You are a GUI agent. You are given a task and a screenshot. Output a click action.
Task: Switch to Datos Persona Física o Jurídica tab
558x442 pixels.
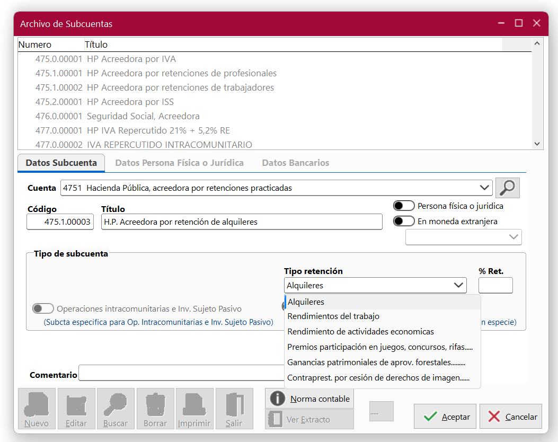179,163
